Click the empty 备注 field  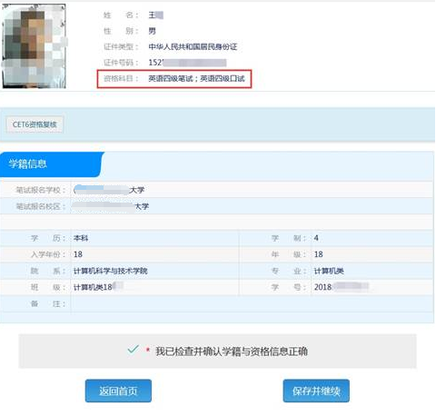coord(252,303)
